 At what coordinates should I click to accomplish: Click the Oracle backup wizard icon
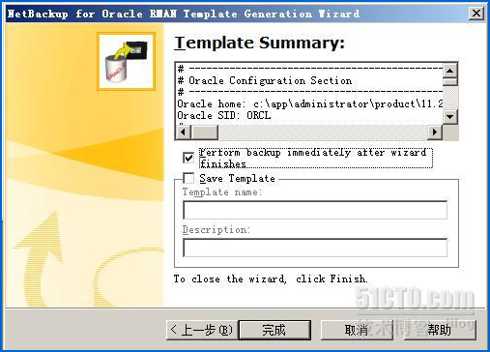click(x=126, y=61)
